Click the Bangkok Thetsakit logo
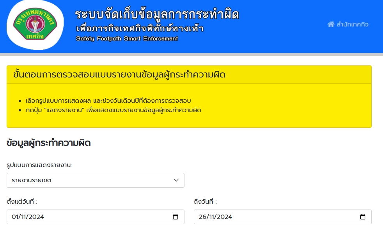 [34, 25]
